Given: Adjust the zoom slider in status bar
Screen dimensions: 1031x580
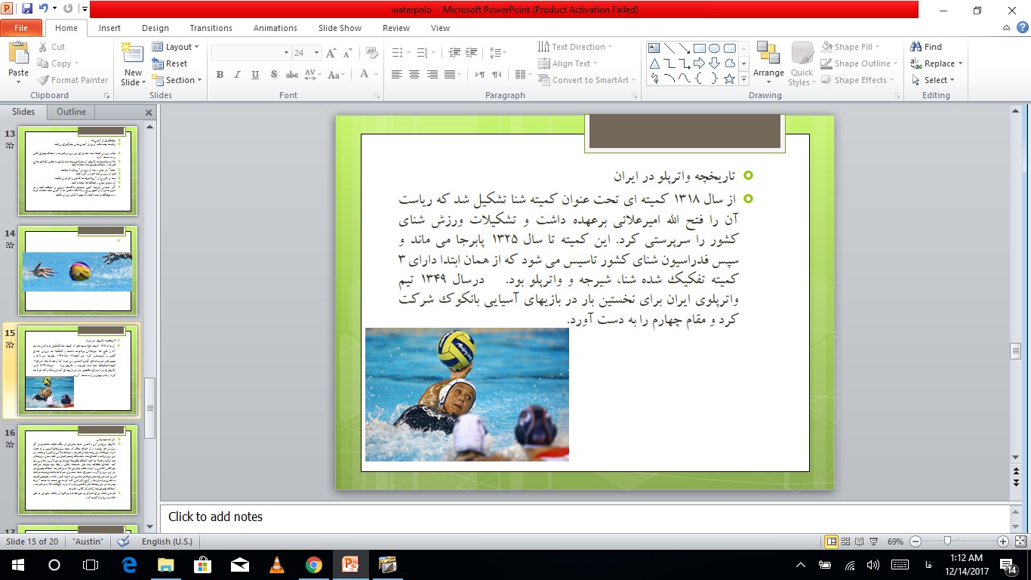Looking at the screenshot, I should coord(947,541).
